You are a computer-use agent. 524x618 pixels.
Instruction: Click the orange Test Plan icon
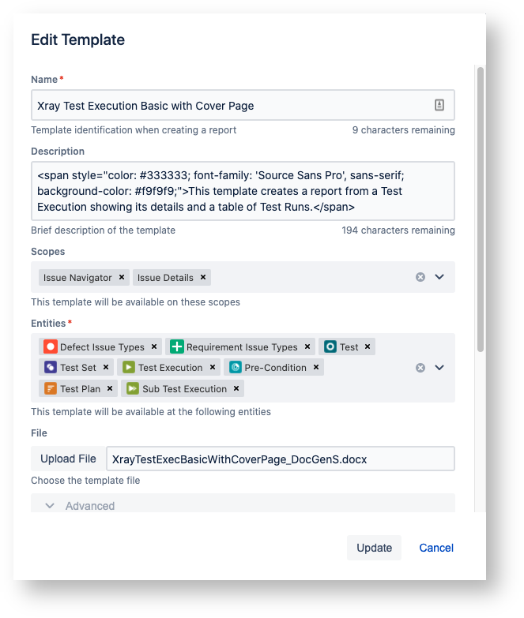(50, 388)
